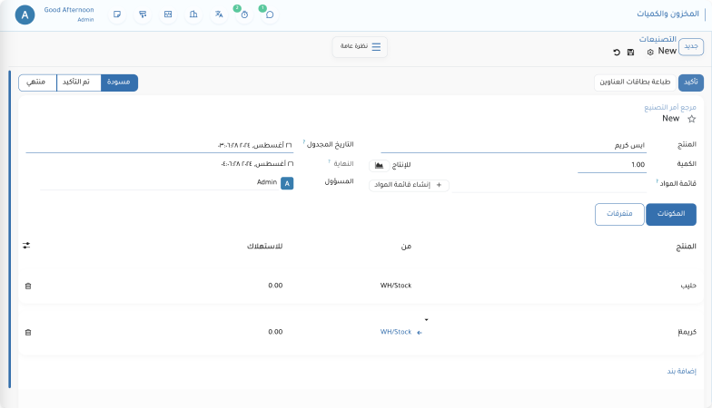Image resolution: width=712 pixels, height=408 pixels.
Task: Set status to منتهي
Action: point(37,83)
